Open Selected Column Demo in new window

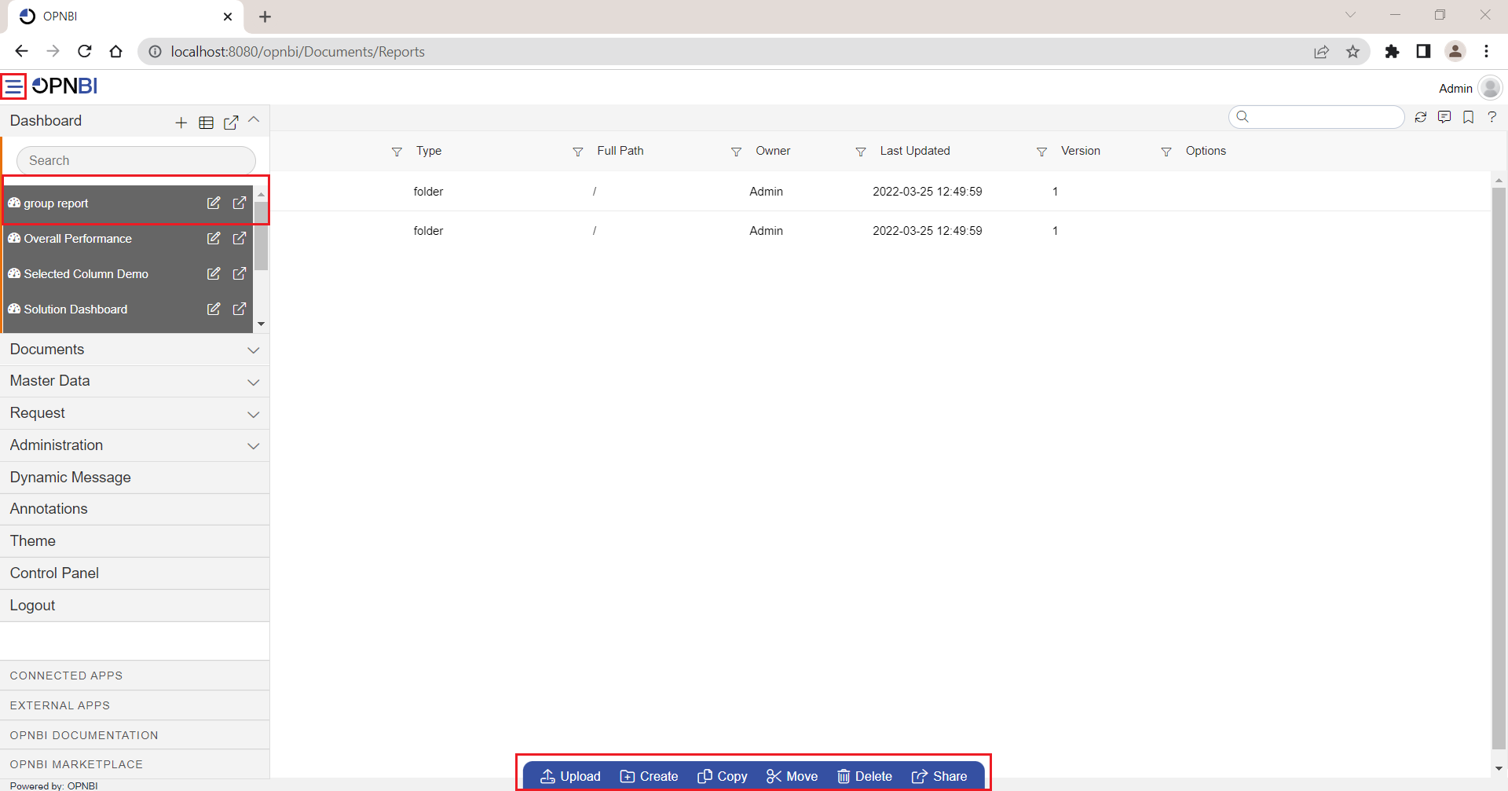tap(240, 273)
